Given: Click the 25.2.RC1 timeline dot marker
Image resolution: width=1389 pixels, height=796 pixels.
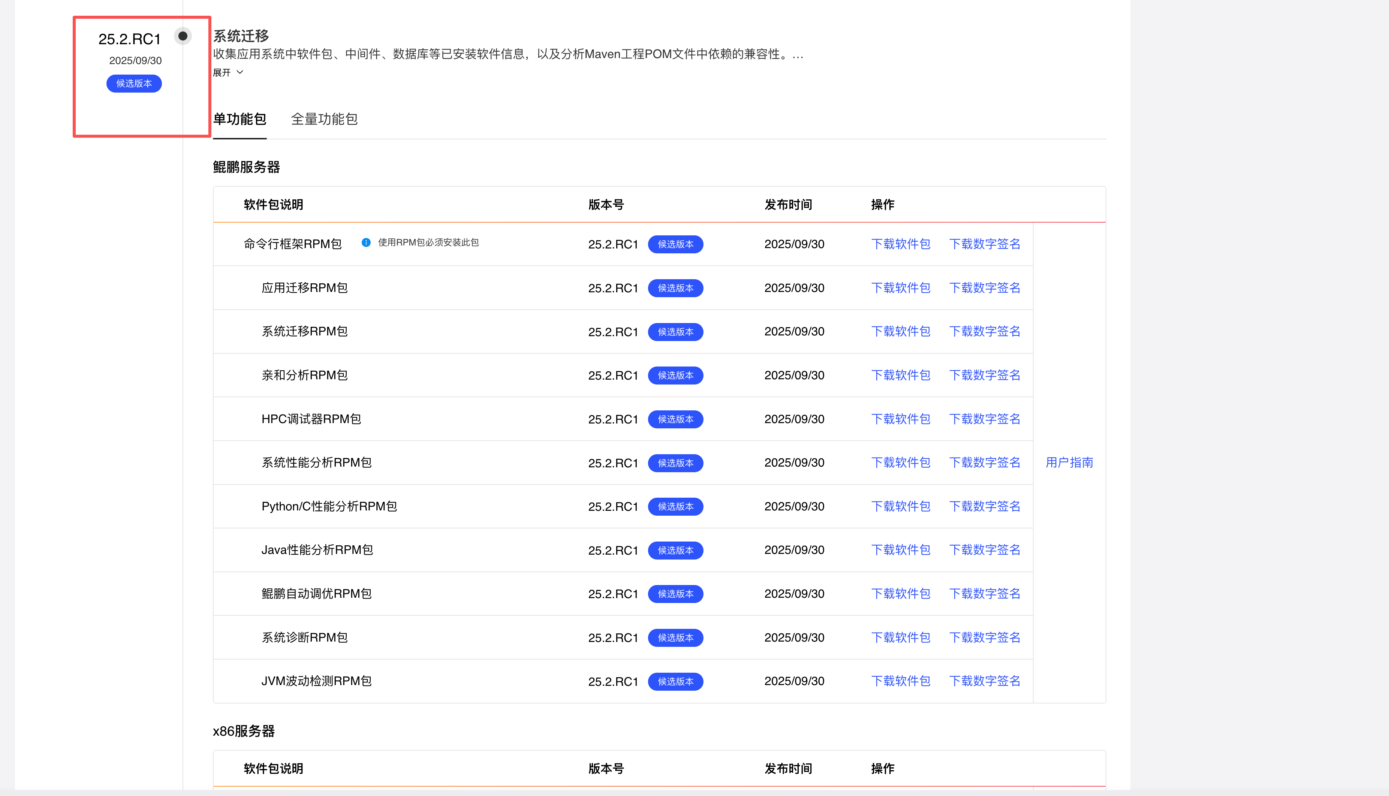Looking at the screenshot, I should coord(183,36).
